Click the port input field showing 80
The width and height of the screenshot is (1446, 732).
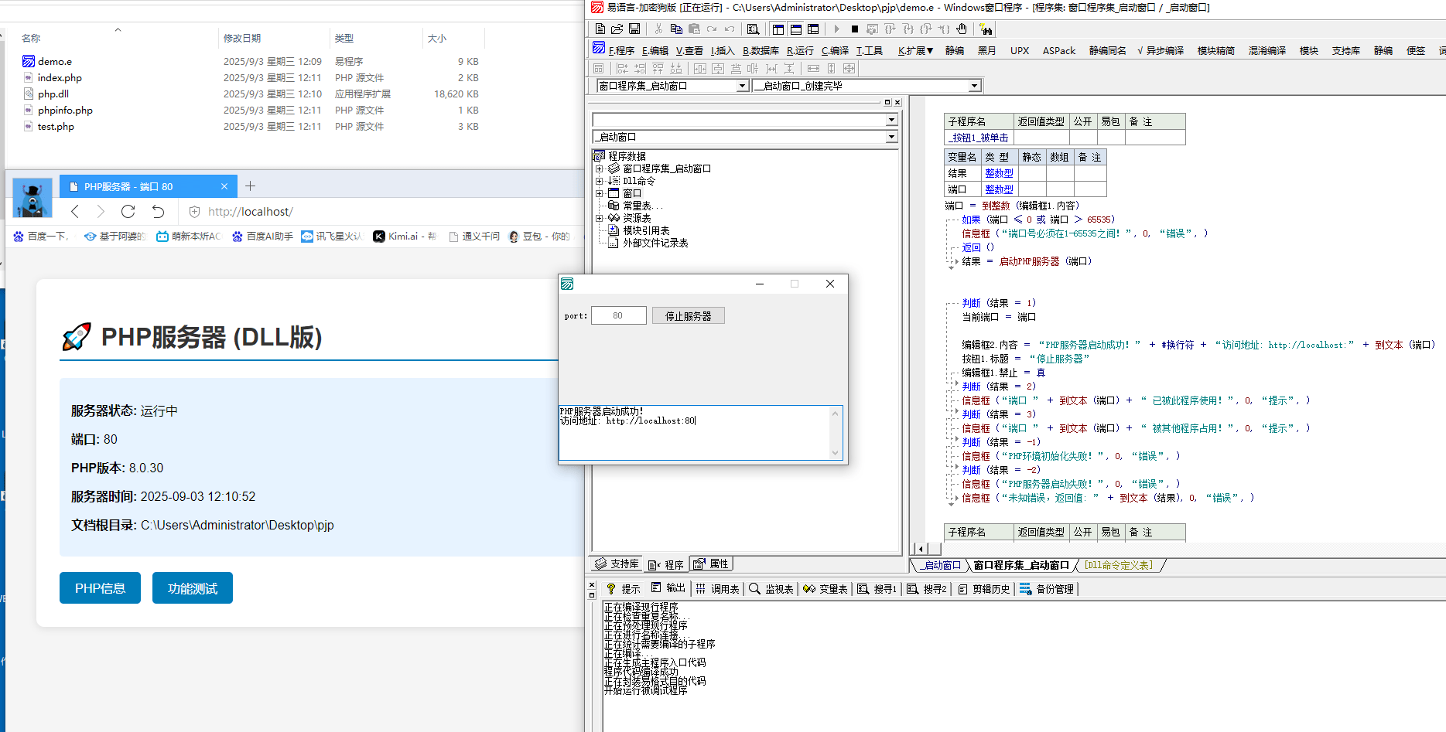[x=618, y=316]
